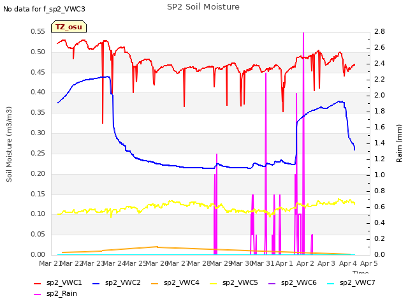Select the sp2_VWC1 legend label
This screenshot has width=408, height=306.
[x=64, y=283]
